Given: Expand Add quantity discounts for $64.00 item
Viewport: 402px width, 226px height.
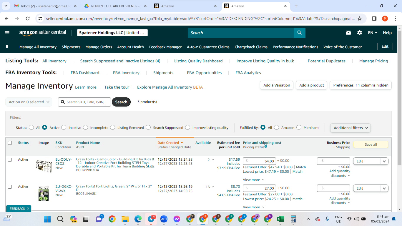Looking at the screenshot, I should (x=340, y=173).
